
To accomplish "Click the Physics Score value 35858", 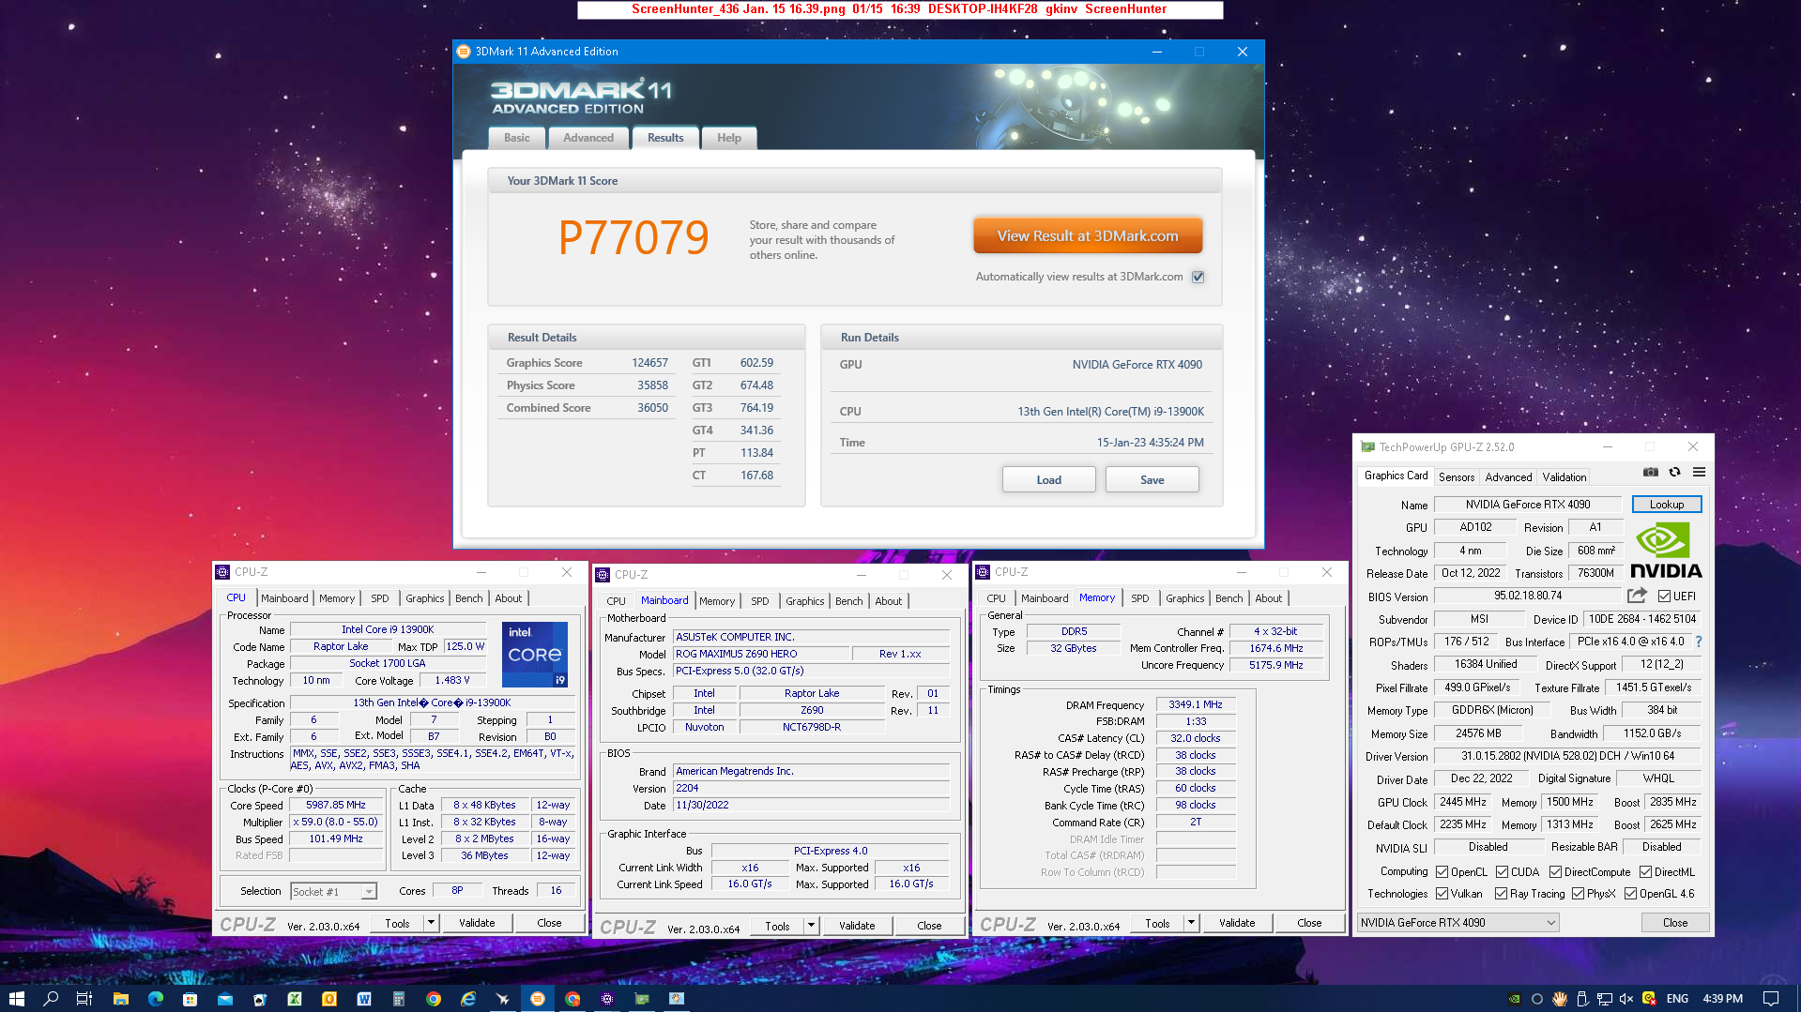I will [652, 385].
